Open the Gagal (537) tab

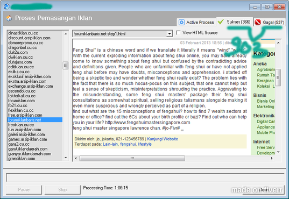[270, 22]
